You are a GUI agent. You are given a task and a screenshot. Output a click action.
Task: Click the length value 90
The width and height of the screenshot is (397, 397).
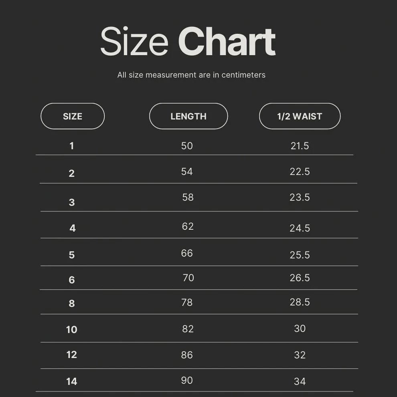187,380
